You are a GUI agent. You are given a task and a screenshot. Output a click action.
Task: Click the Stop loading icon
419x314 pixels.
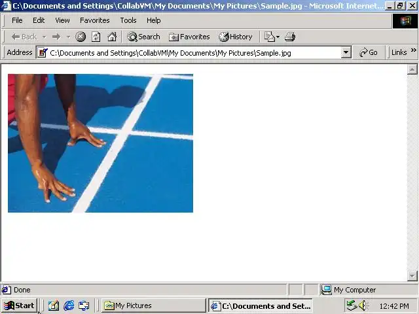click(81, 37)
